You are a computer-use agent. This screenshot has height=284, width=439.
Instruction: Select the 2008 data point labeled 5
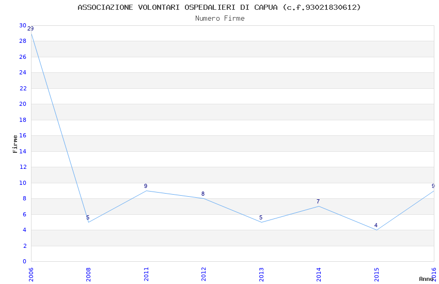coord(88,222)
